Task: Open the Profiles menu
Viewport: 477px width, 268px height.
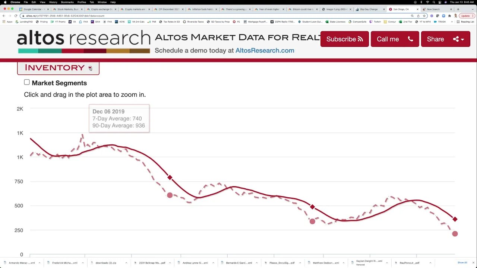Action: click(82, 2)
